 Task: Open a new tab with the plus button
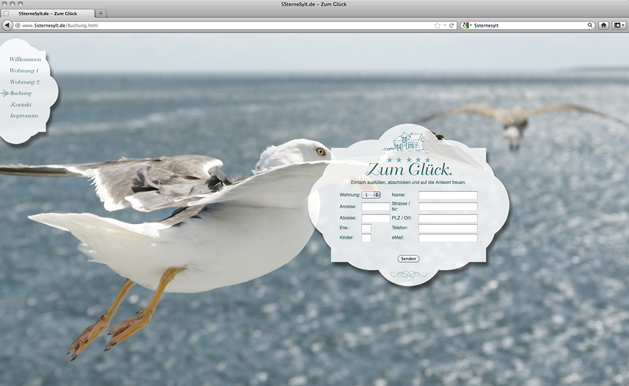pos(102,13)
